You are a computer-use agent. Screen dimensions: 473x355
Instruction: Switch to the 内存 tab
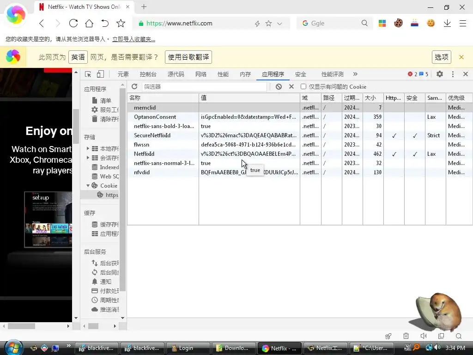tap(245, 74)
